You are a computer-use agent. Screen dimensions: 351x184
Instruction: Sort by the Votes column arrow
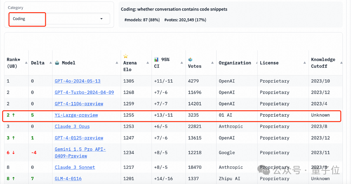coord(212,63)
